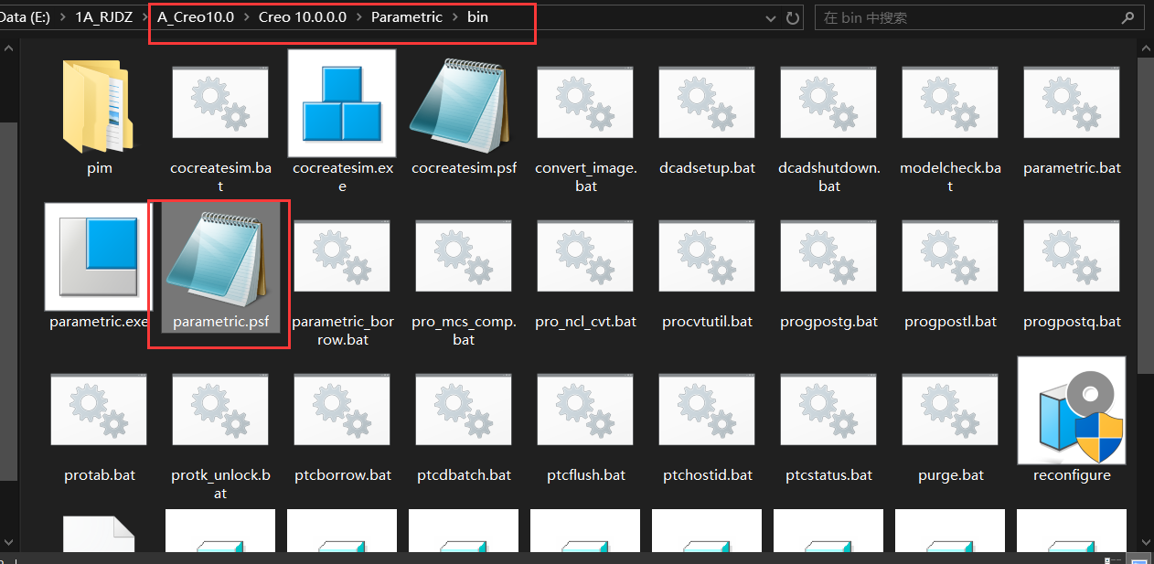Select the cocreatesim.bat file icon
This screenshot has width=1154, height=564.
(220, 103)
